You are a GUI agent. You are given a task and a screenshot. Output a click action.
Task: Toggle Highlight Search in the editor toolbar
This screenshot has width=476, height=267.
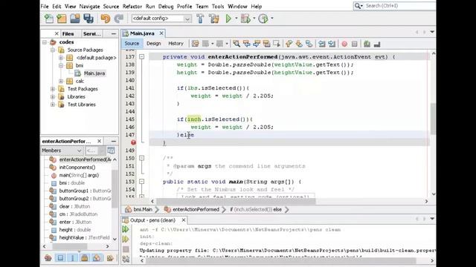266,44
